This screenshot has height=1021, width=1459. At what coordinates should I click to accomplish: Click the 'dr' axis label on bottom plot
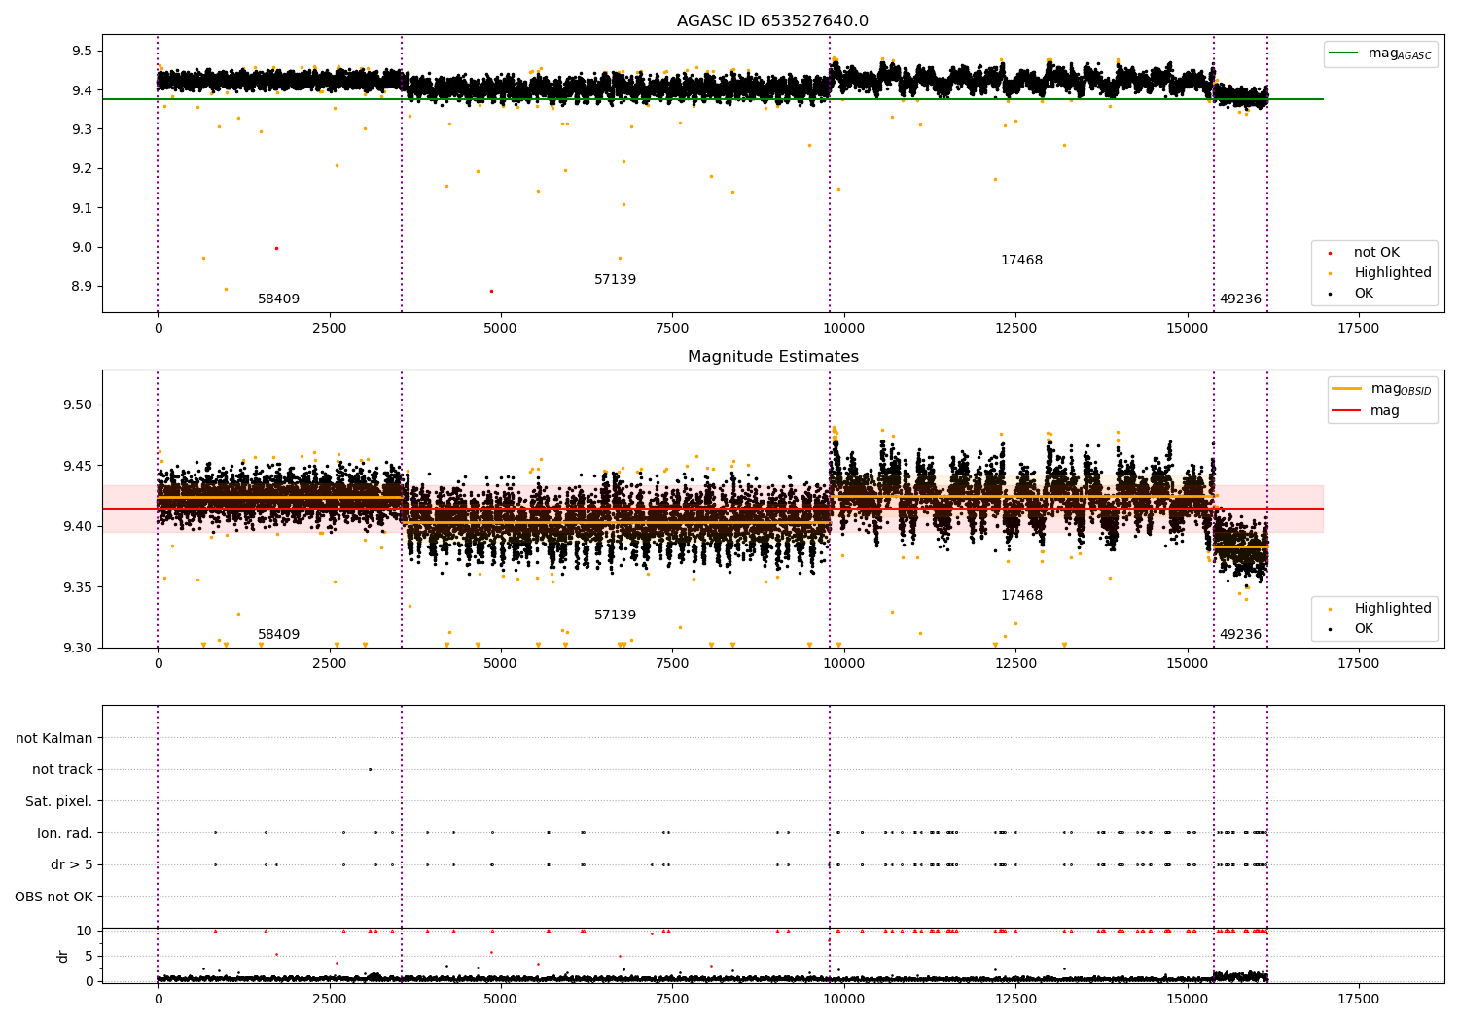coord(63,956)
